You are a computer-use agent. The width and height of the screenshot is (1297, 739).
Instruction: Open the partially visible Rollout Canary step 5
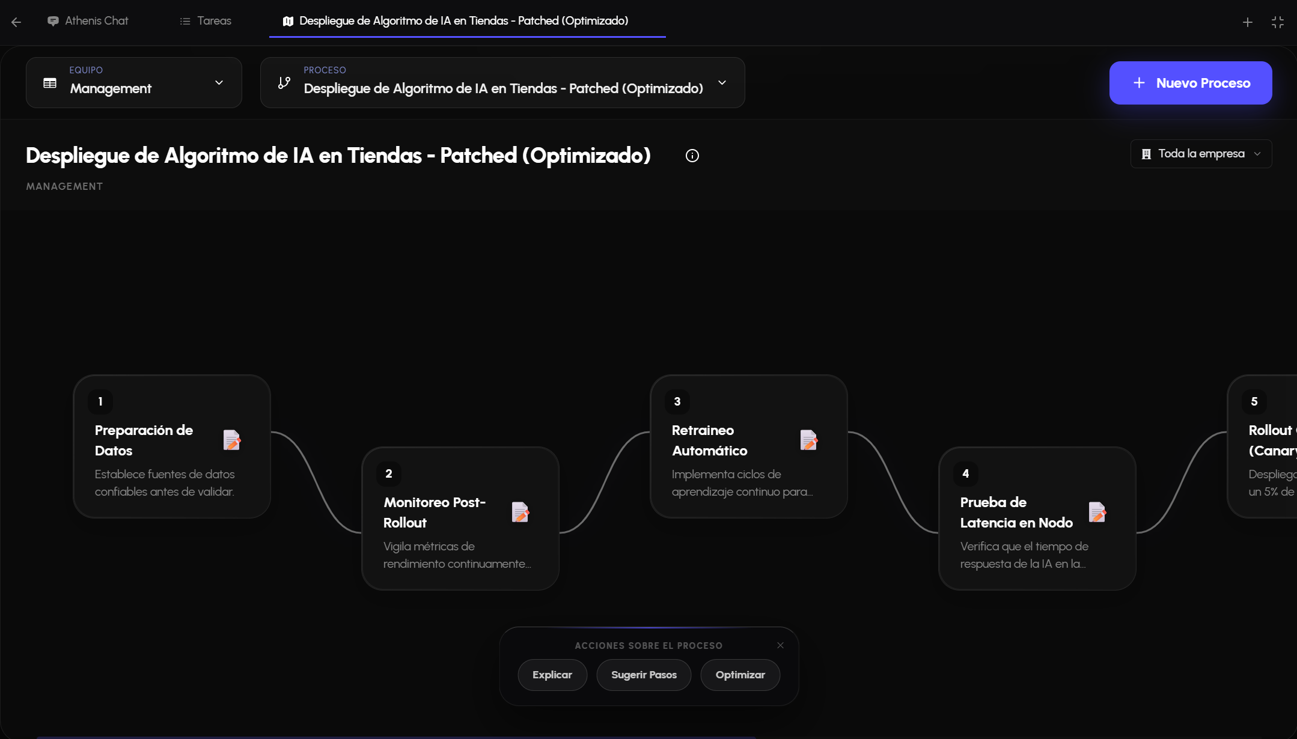pyautogui.click(x=1262, y=446)
